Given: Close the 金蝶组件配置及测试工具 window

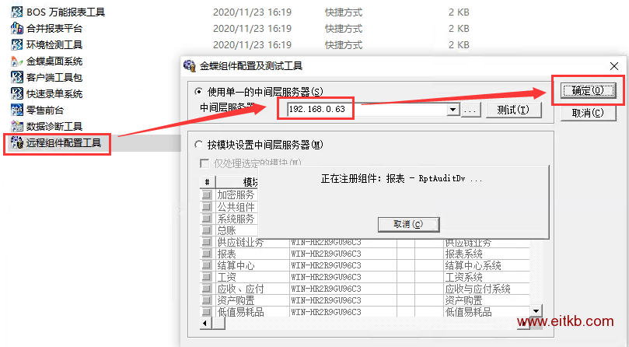Looking at the screenshot, I should tap(613, 66).
